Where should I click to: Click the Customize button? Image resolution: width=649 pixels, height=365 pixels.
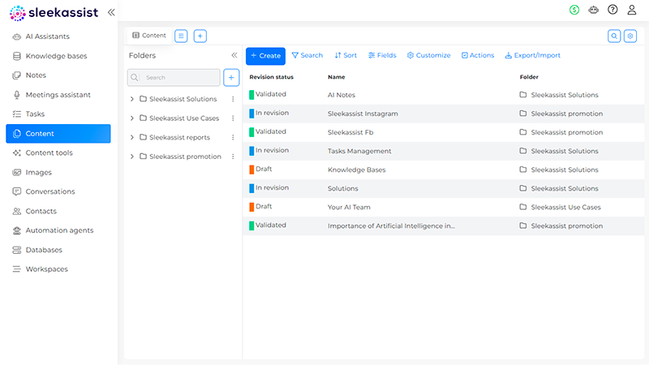coord(429,55)
